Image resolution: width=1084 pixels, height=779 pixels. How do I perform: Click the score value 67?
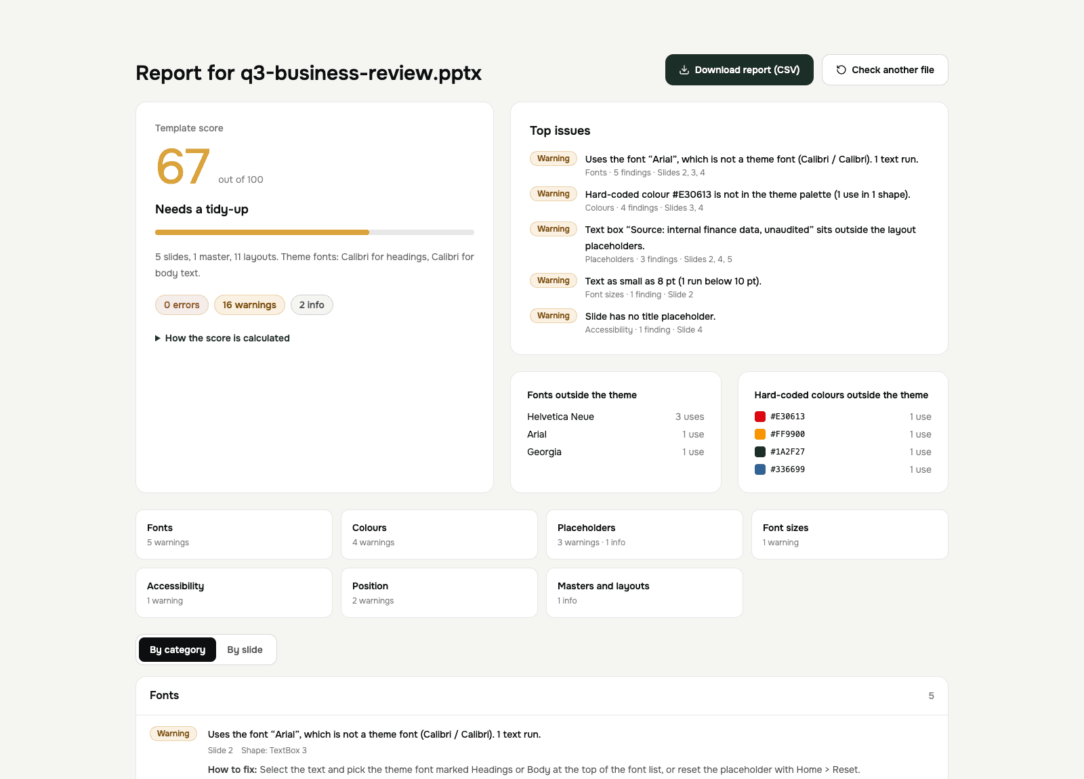pos(183,167)
